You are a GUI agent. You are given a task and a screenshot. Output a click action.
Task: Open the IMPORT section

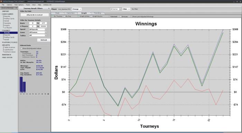[6, 11]
